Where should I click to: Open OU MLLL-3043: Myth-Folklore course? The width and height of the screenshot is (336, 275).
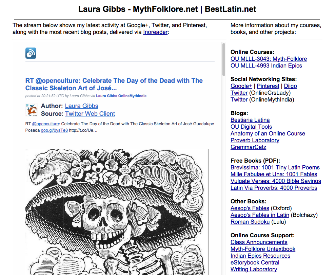269,59
